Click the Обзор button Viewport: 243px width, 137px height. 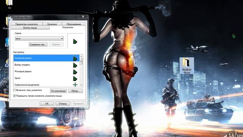tap(76, 91)
